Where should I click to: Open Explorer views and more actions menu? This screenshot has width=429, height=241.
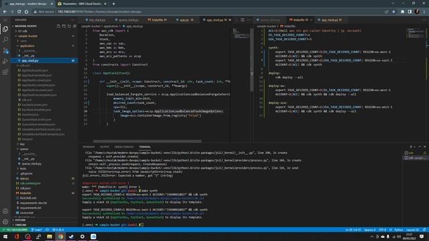coord(72,20)
